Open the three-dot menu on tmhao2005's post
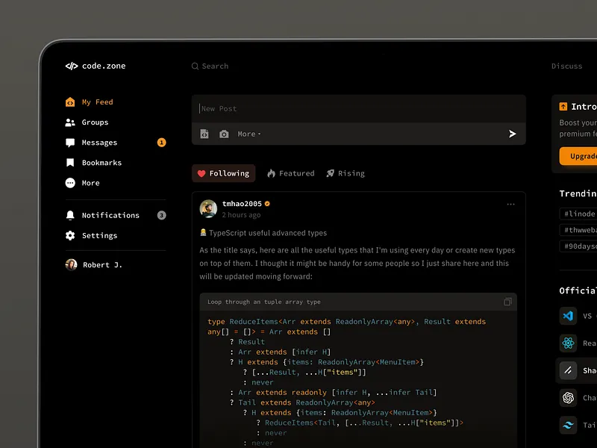 click(x=510, y=204)
